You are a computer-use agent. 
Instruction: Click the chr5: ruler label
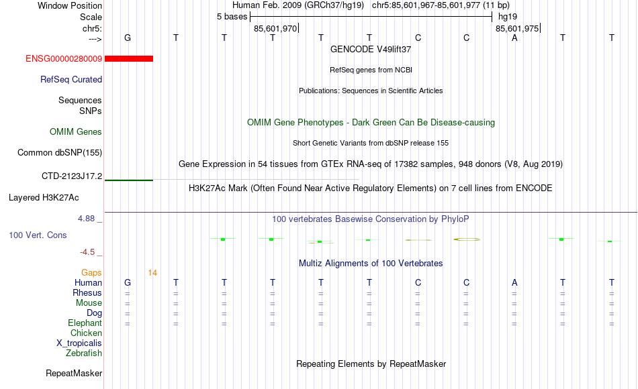click(x=93, y=28)
